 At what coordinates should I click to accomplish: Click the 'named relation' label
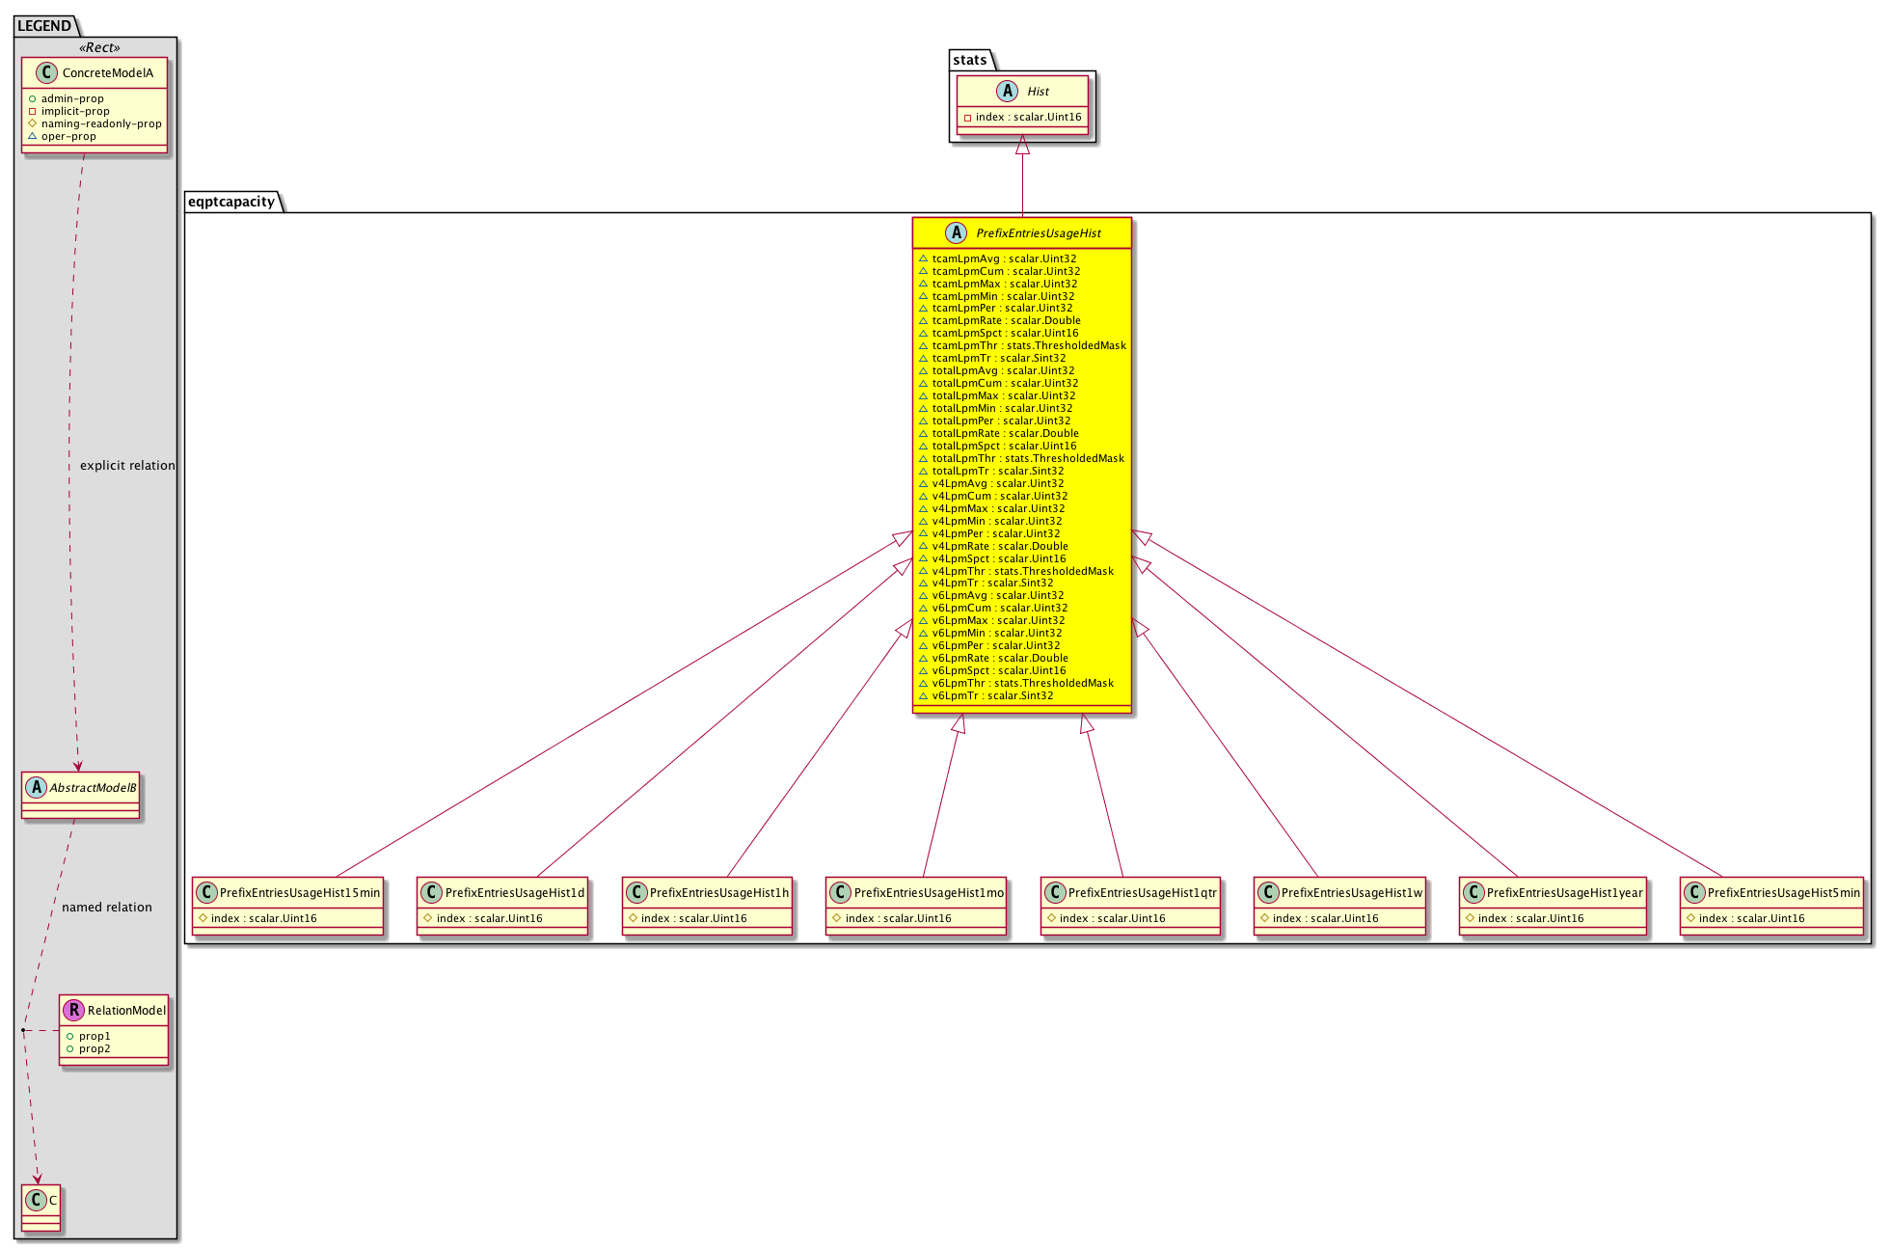(107, 907)
